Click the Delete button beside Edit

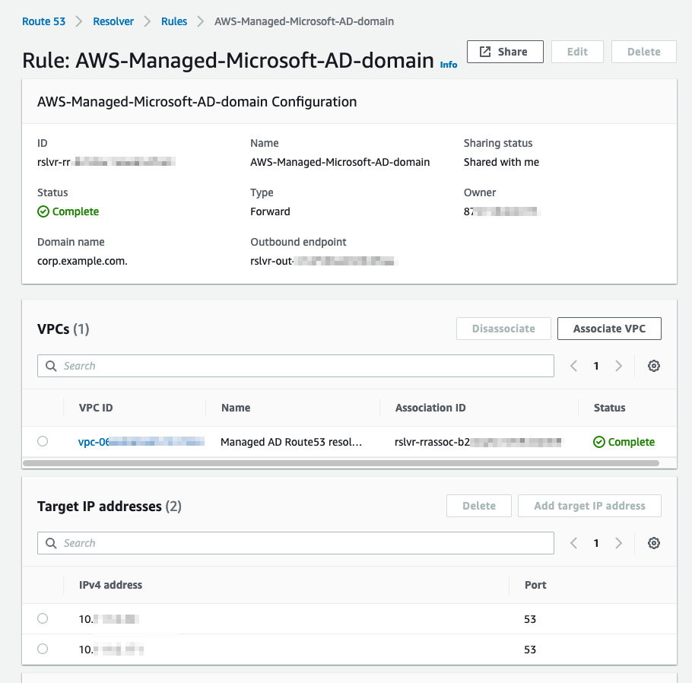point(643,52)
